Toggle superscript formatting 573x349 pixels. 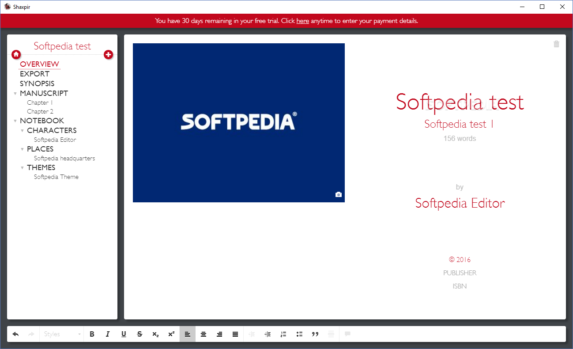point(171,334)
